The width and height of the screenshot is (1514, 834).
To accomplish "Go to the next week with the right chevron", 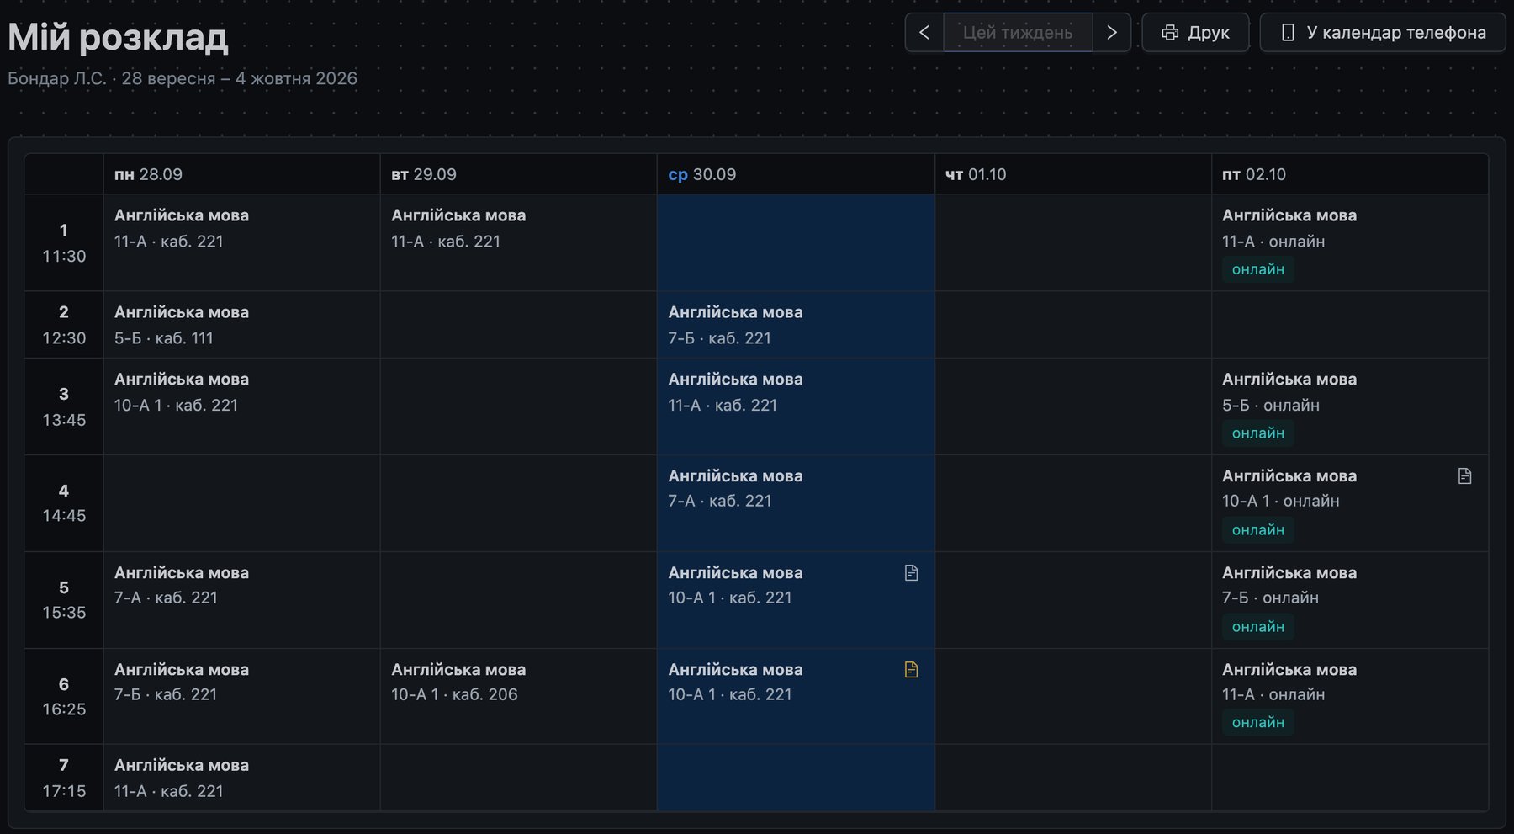I will click(x=1112, y=33).
